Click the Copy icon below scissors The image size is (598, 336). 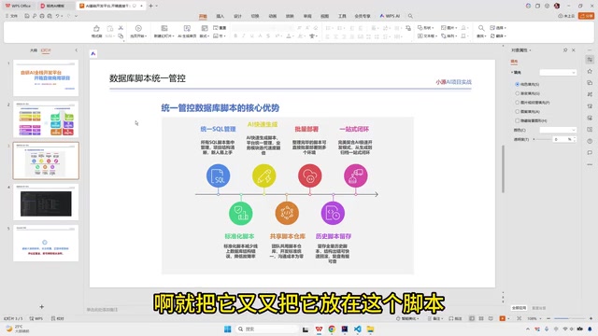pos(121,36)
